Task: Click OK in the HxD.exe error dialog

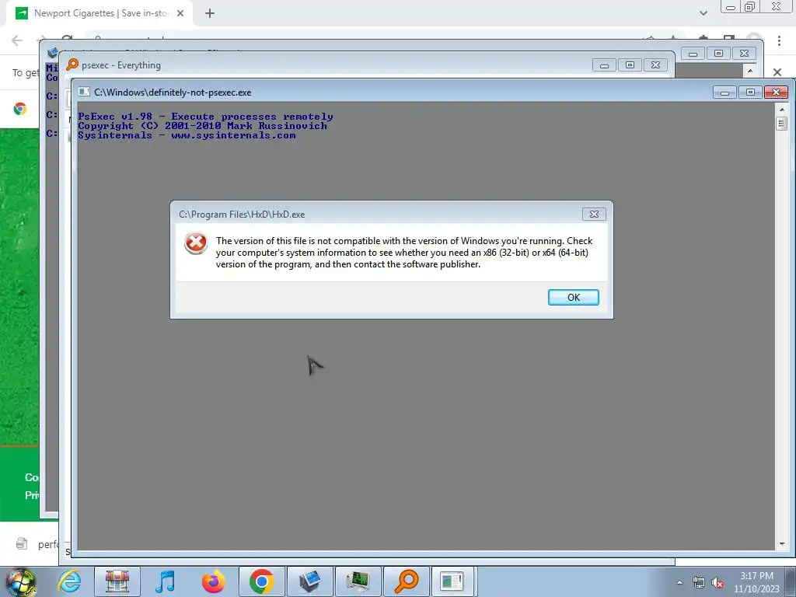Action: point(573,298)
